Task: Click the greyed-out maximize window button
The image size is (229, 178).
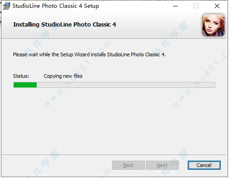Action: click(196, 6)
